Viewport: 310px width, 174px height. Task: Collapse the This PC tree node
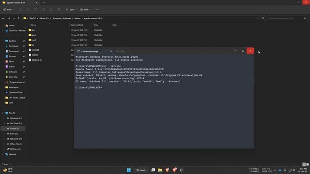[2, 113]
